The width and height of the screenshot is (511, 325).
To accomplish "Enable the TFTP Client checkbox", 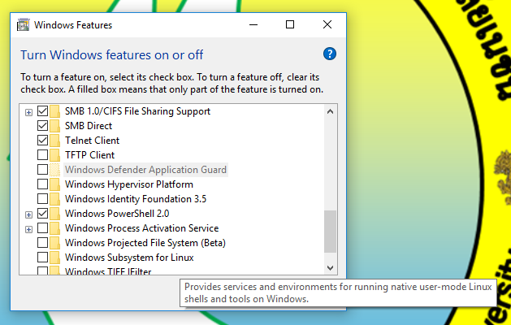I will coord(42,155).
